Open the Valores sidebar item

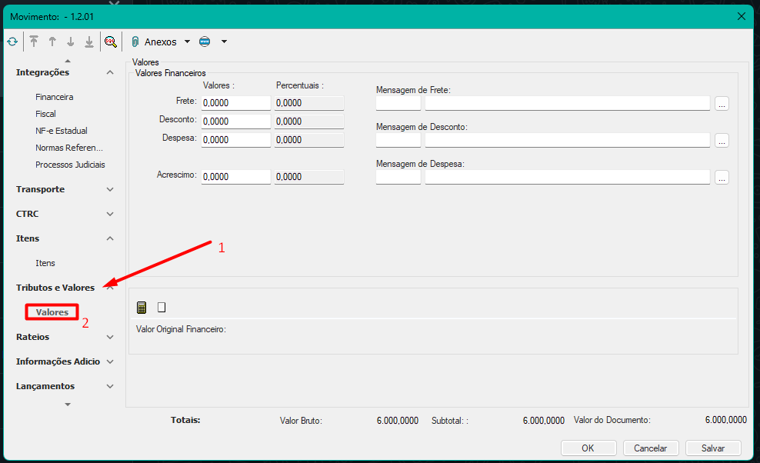tap(52, 312)
